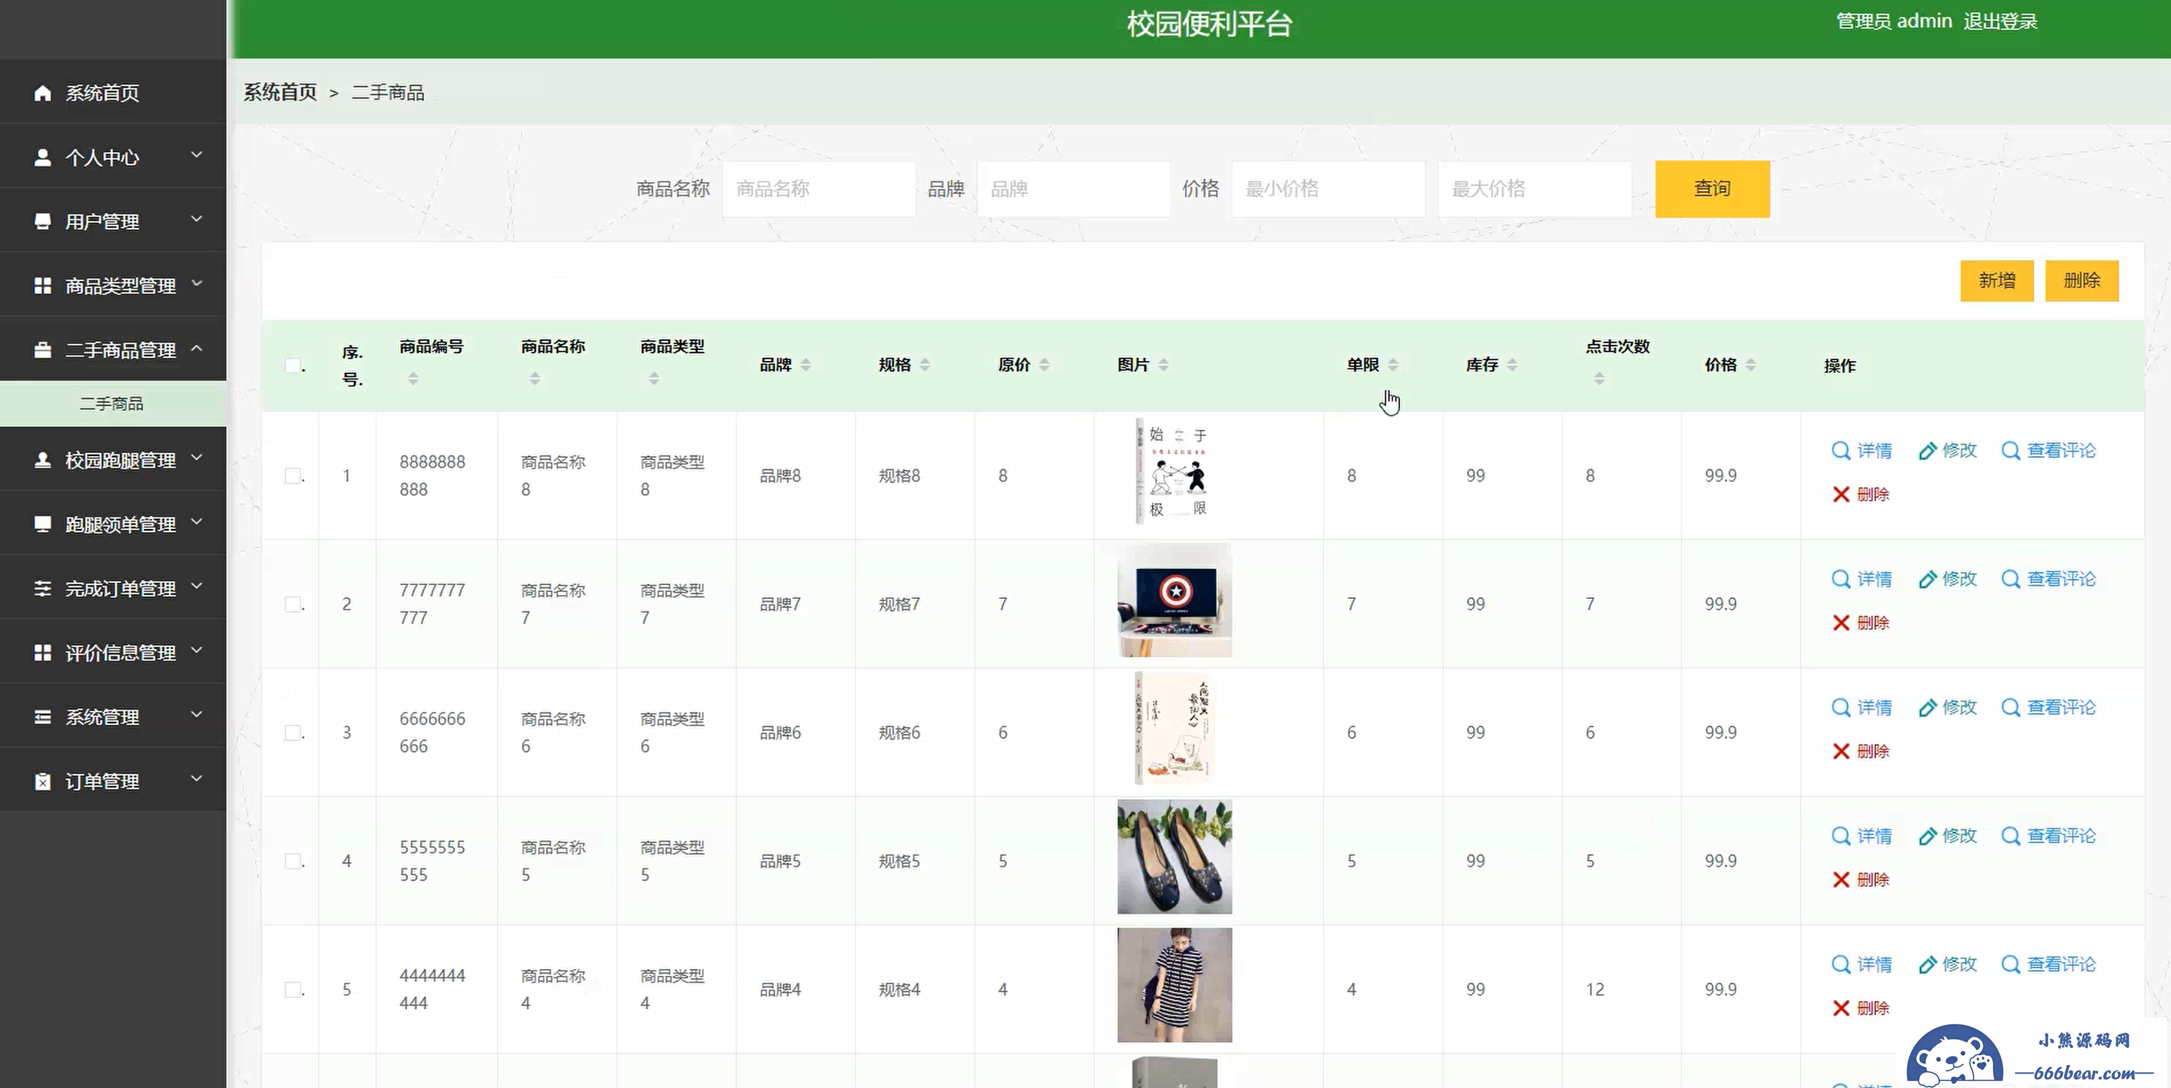The height and width of the screenshot is (1088, 2171).
Task: Click the yellow 删除 batch button
Action: 2082,281
